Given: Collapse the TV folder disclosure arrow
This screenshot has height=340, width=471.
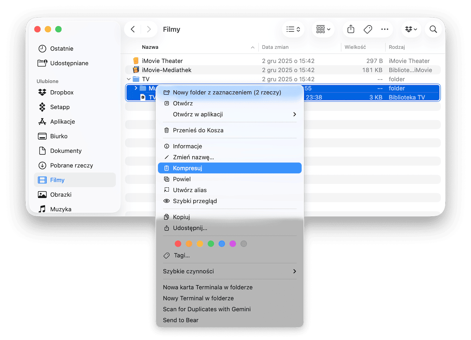Looking at the screenshot, I should (129, 79).
